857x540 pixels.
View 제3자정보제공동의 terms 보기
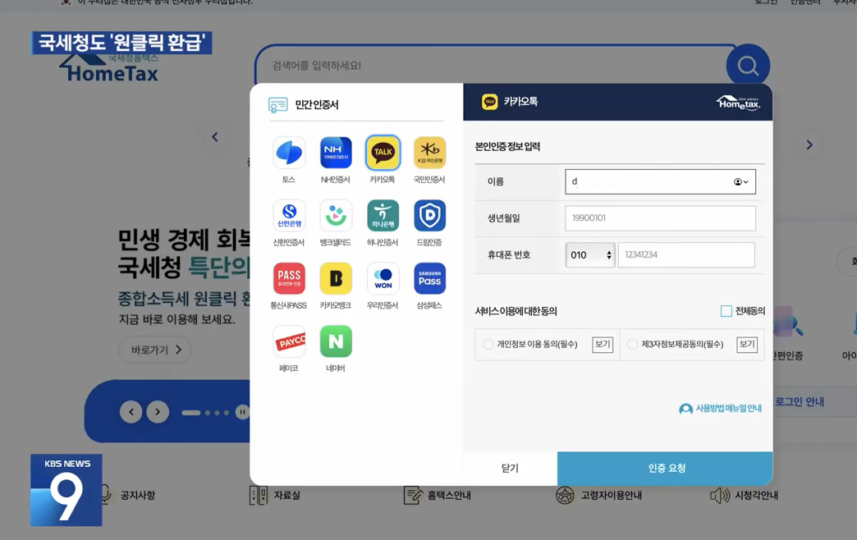(x=747, y=345)
